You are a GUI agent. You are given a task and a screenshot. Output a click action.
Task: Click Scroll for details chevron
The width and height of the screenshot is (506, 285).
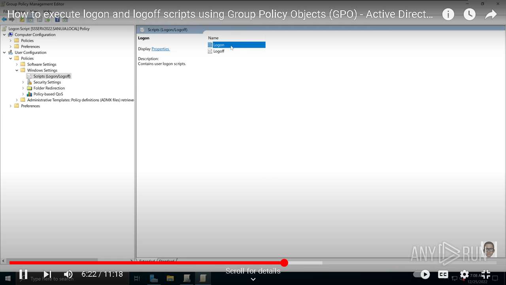click(x=253, y=279)
